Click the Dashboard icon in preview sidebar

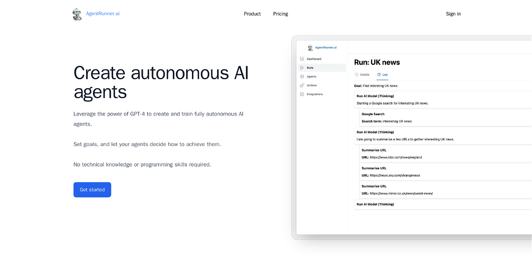pos(302,59)
